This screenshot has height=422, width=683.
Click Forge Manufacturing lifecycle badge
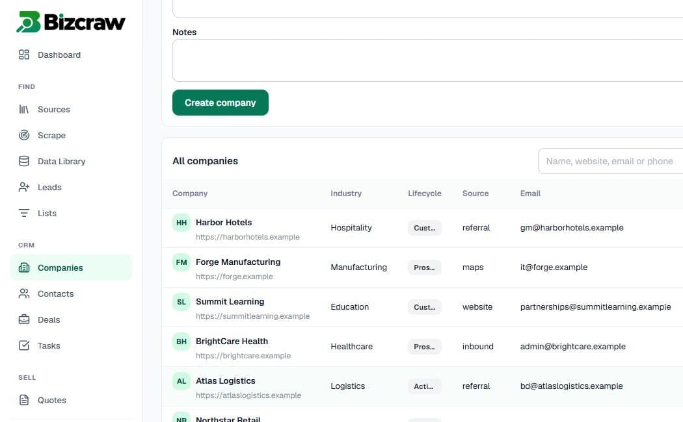(x=425, y=267)
